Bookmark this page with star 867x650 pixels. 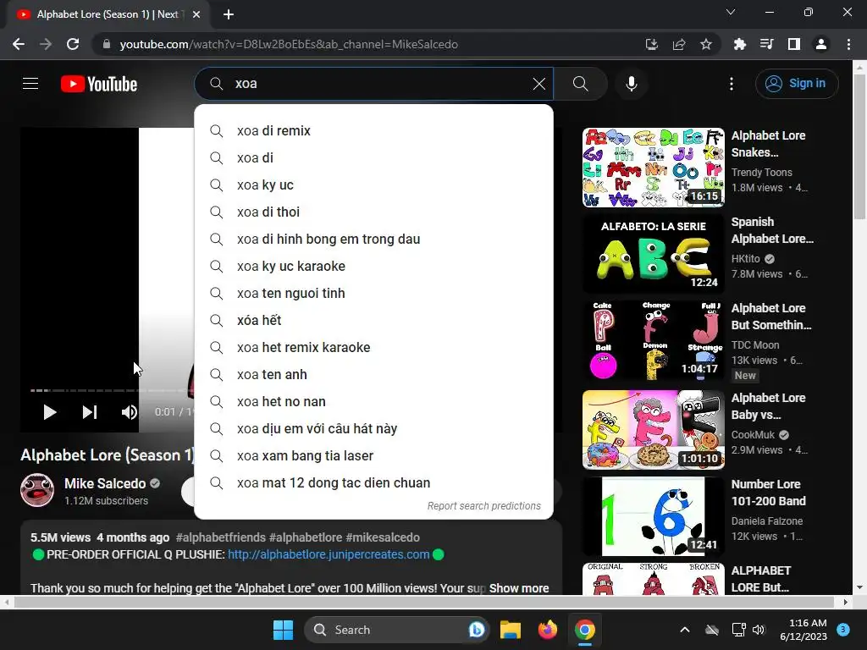click(706, 44)
